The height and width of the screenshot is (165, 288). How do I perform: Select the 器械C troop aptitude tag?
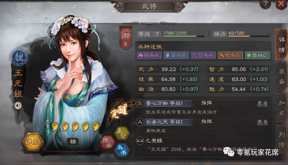pos(258,55)
